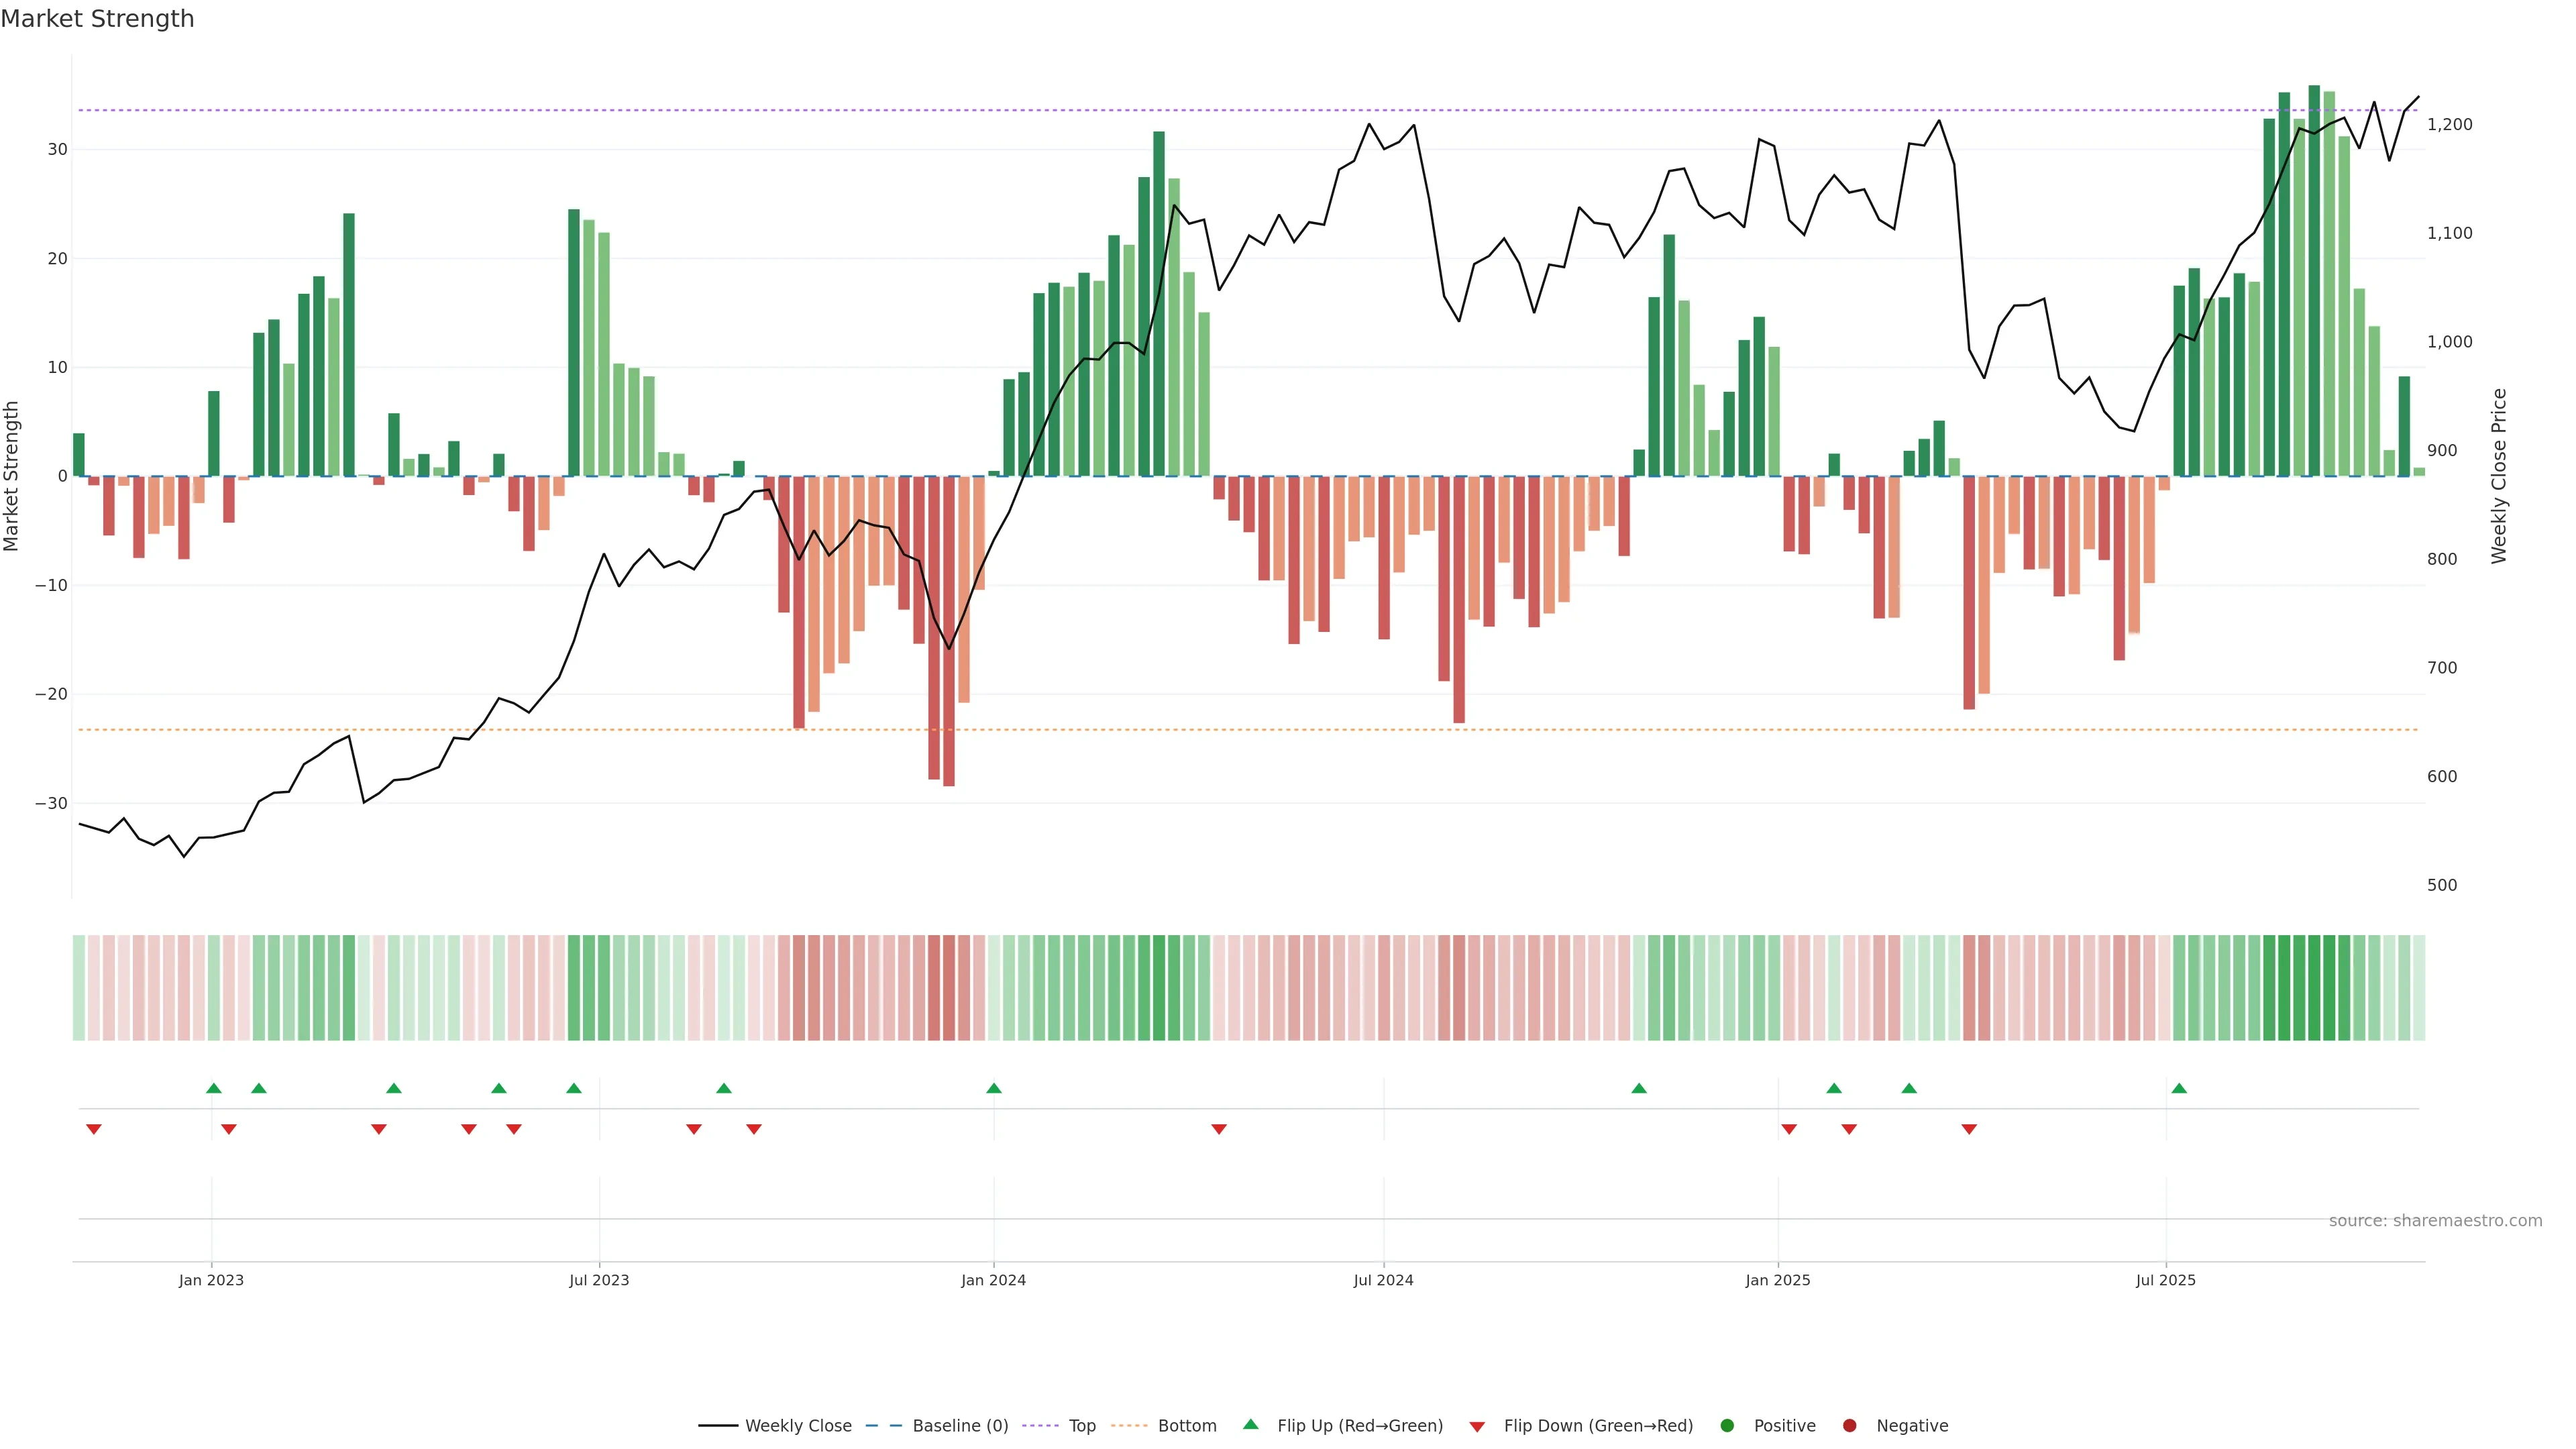Click the Jan 2023 x-axis label

tap(211, 1280)
